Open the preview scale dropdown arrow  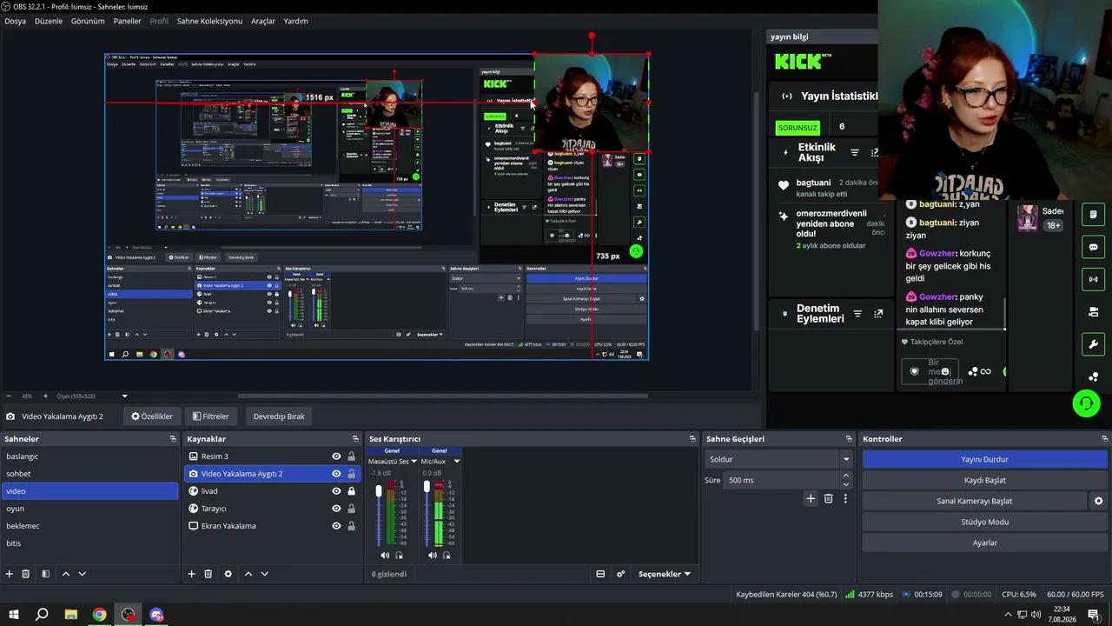point(124,396)
